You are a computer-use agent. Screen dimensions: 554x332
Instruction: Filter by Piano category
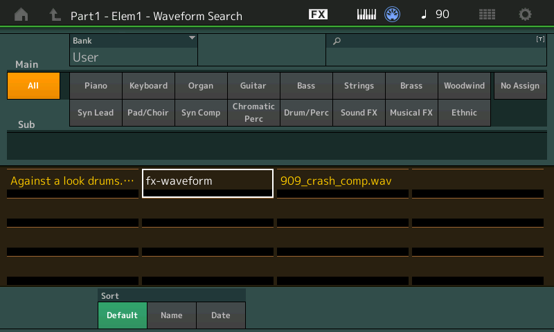pos(96,86)
